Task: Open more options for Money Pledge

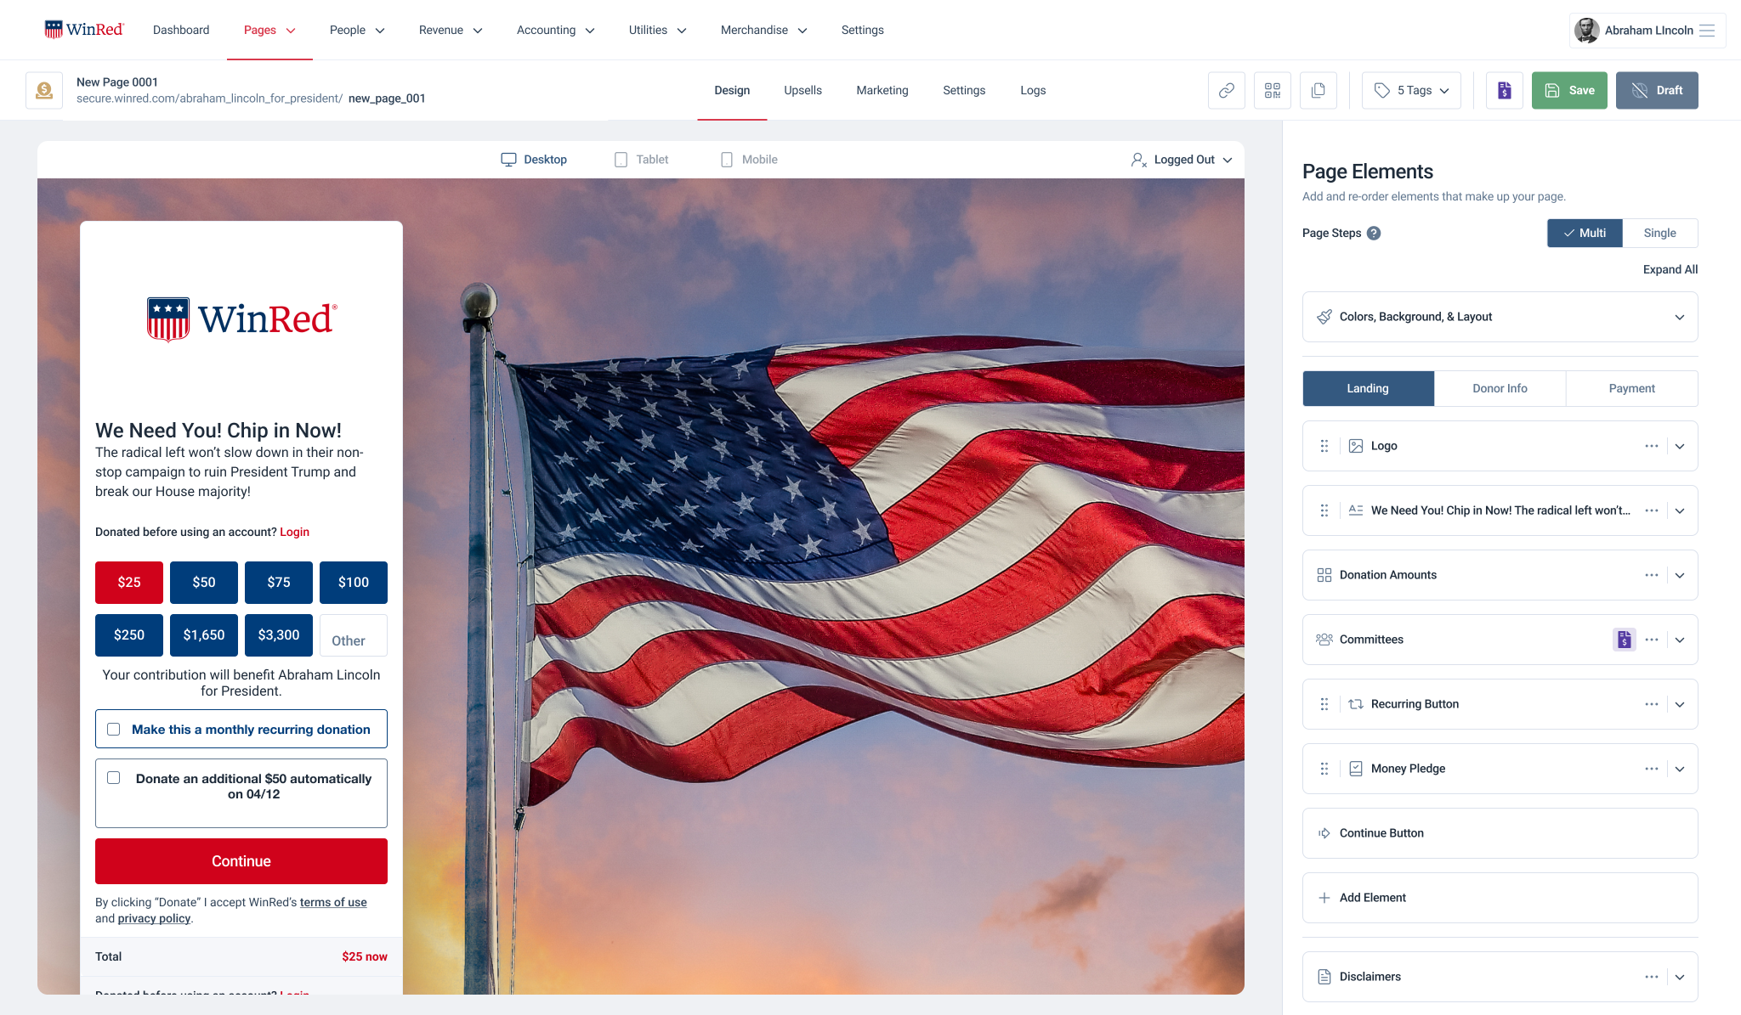Action: point(1651,769)
